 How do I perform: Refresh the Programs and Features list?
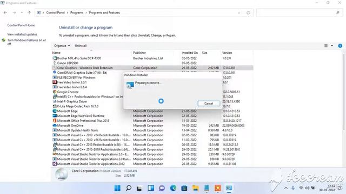point(248,13)
